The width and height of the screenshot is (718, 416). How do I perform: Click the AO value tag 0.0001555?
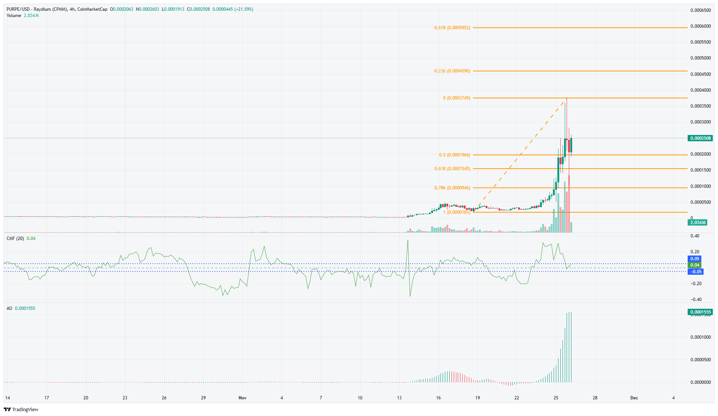pos(700,312)
